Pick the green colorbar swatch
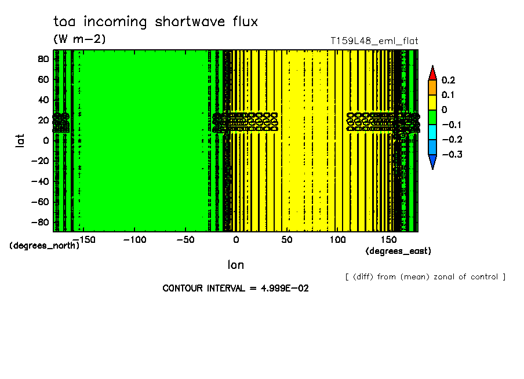This screenshot has width=524, height=379. [x=432, y=117]
